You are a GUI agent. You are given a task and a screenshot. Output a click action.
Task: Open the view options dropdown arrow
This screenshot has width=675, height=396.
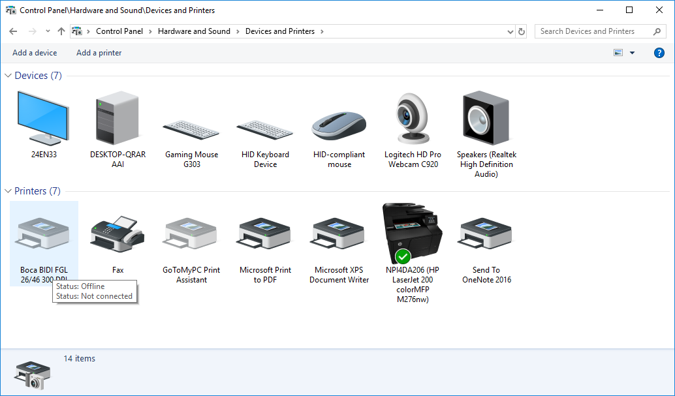[632, 52]
